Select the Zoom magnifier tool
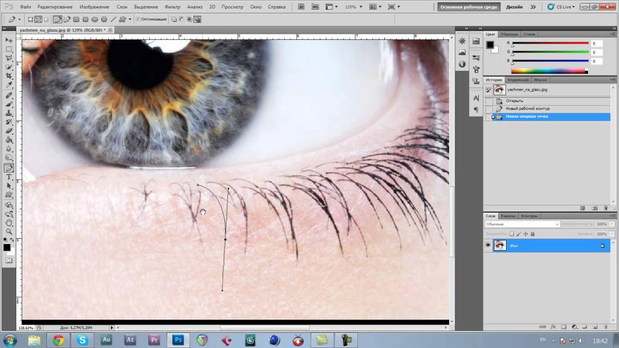619x348 pixels. (9, 231)
